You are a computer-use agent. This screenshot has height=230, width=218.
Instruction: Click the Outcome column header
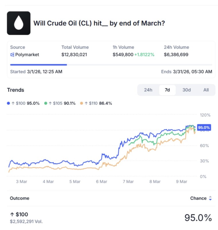pos(20,198)
